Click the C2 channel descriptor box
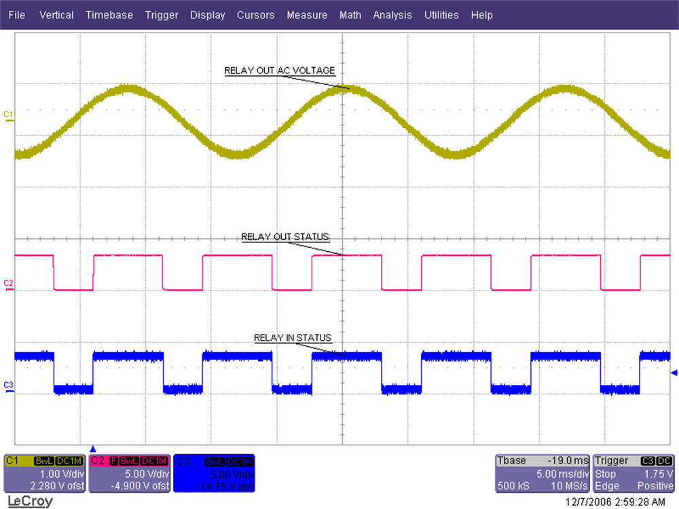679x509 pixels. (130, 474)
